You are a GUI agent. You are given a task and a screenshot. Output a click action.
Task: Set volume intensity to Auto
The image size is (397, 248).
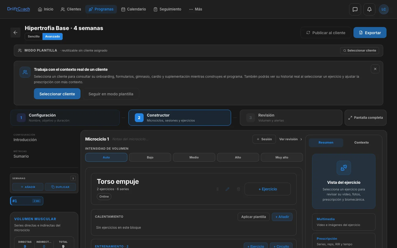(x=106, y=157)
